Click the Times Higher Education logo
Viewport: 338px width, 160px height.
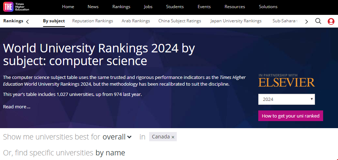[17, 7]
